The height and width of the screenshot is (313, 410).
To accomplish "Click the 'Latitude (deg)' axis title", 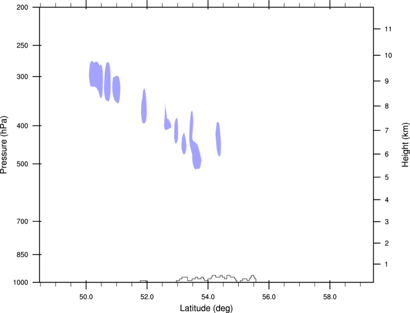I will (206, 308).
